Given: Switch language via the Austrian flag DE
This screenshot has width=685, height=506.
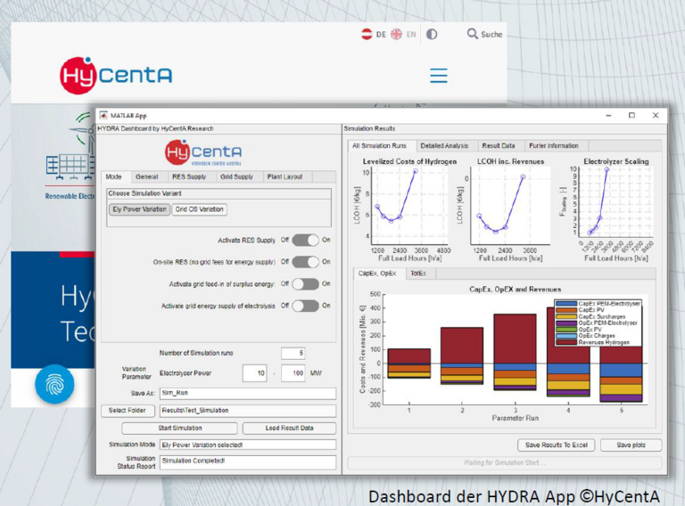Looking at the screenshot, I should point(373,35).
